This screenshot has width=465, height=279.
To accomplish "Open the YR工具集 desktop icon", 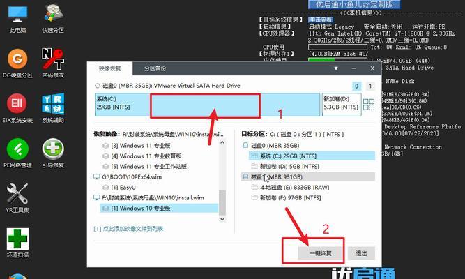I will [17, 198].
